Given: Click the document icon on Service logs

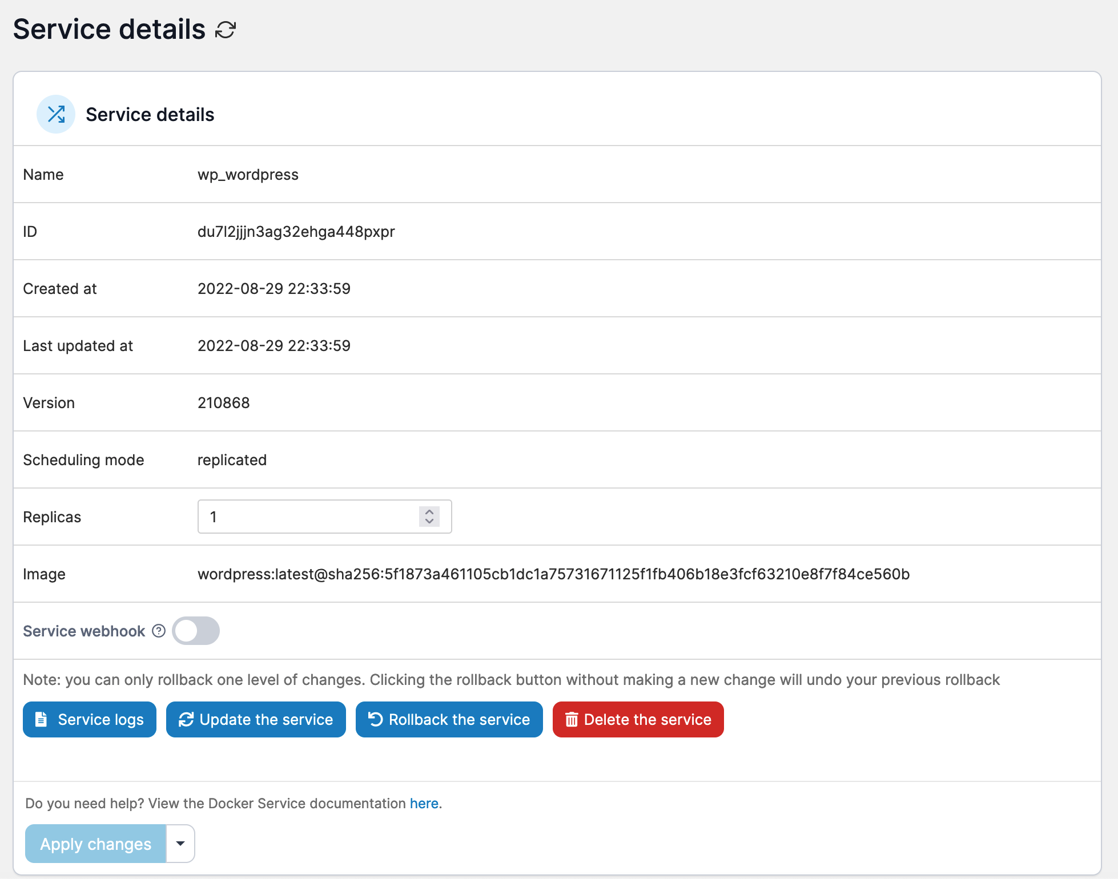Looking at the screenshot, I should tap(41, 719).
